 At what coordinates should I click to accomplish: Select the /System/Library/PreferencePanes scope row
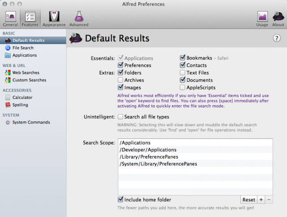[196, 164]
